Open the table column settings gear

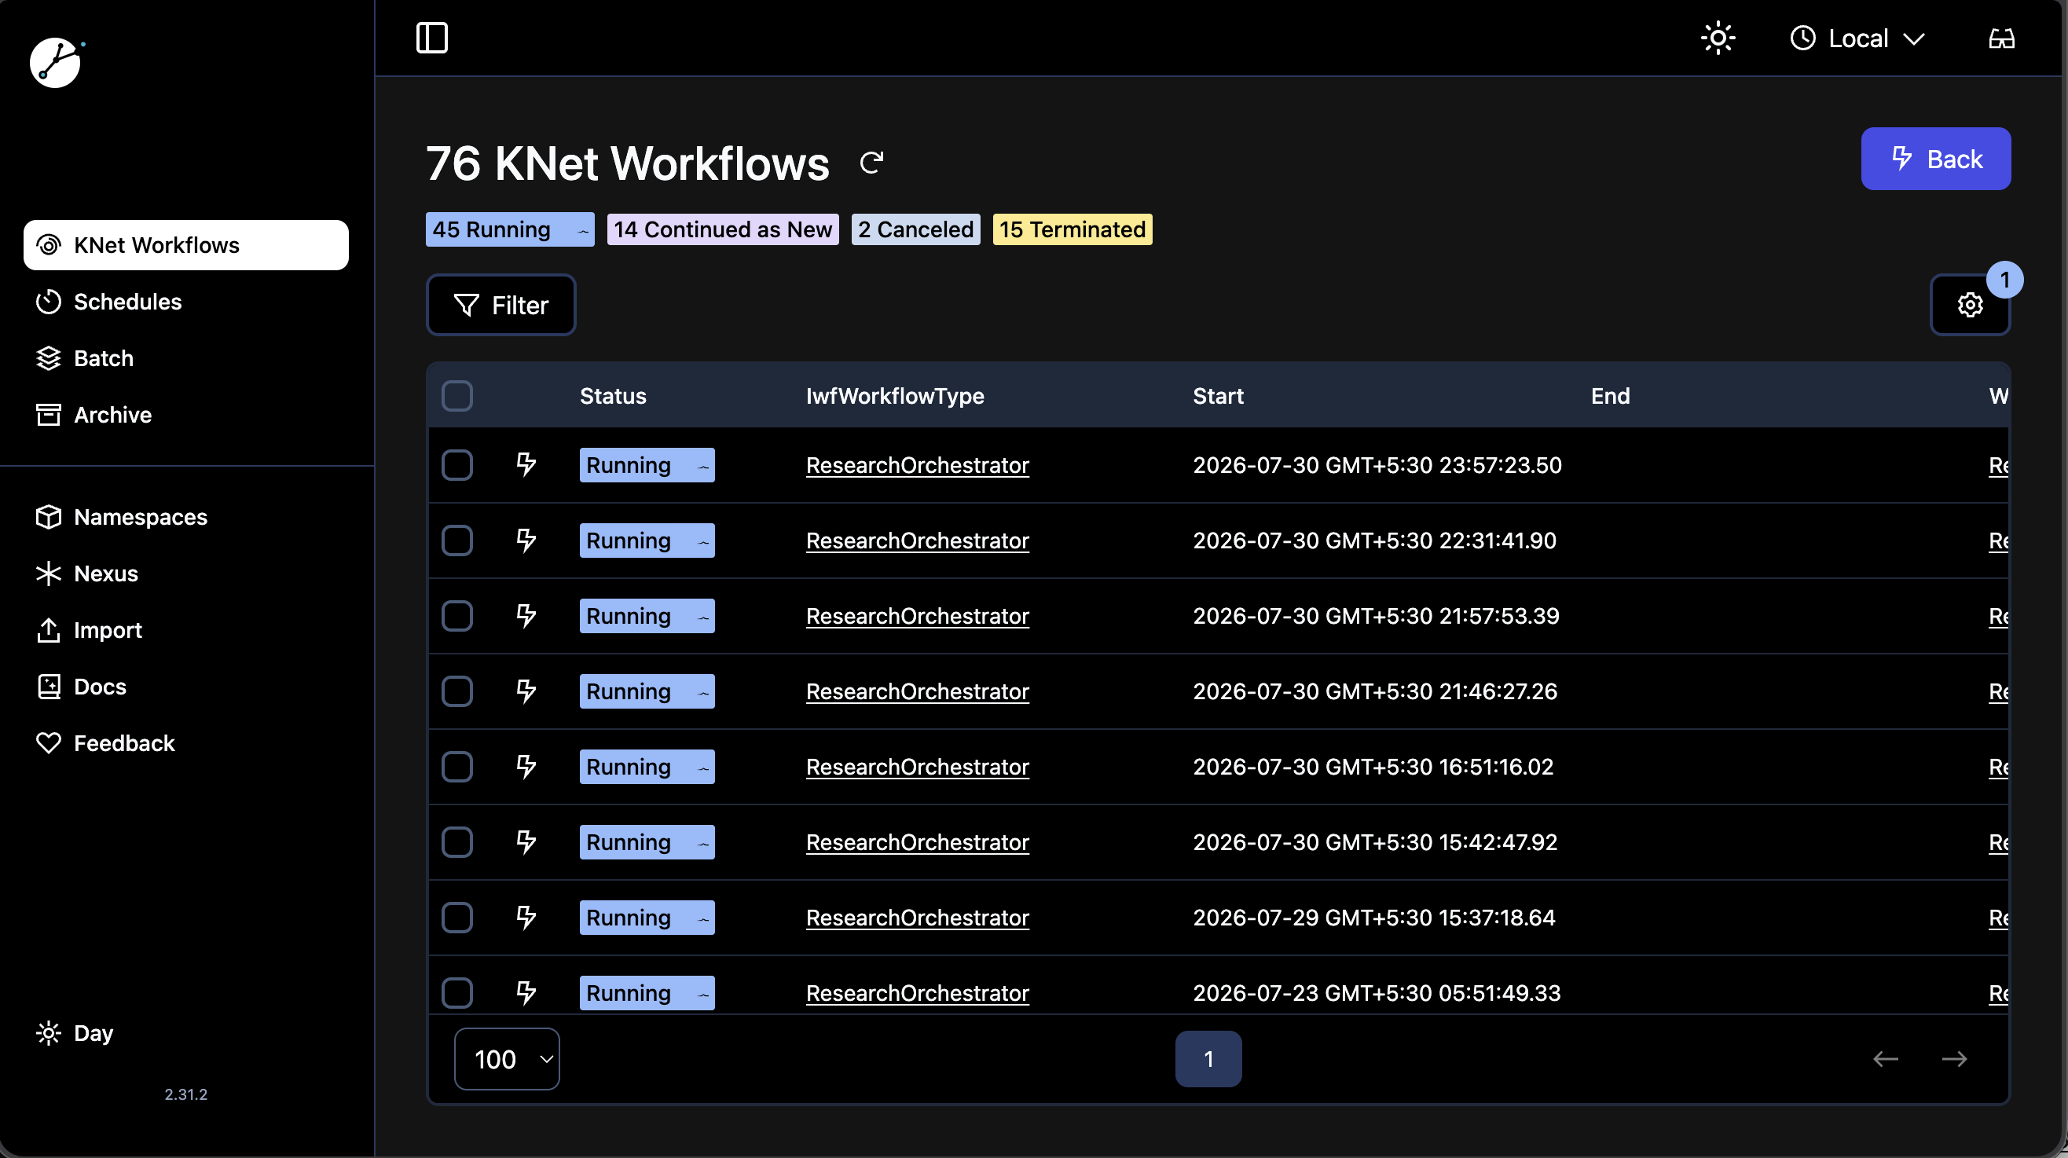(x=1970, y=305)
